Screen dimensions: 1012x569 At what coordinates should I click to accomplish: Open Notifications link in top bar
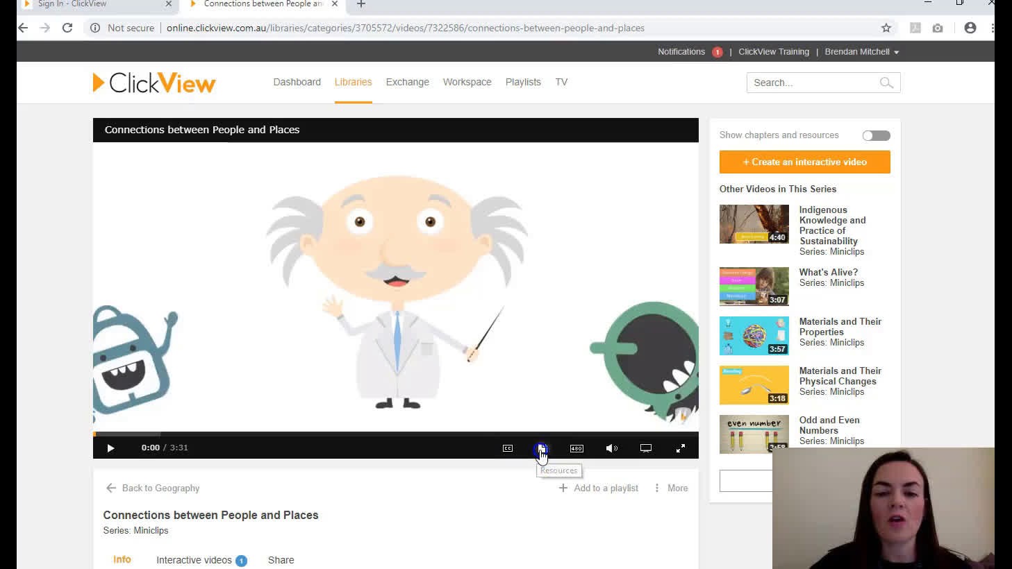(x=681, y=52)
